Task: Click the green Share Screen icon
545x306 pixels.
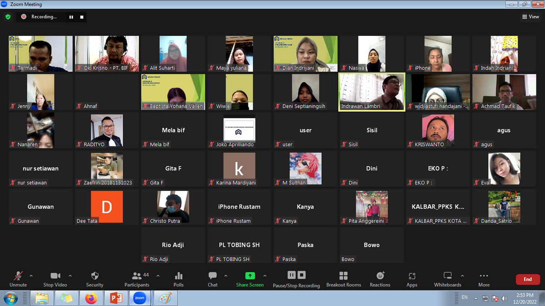Action: (x=250, y=276)
